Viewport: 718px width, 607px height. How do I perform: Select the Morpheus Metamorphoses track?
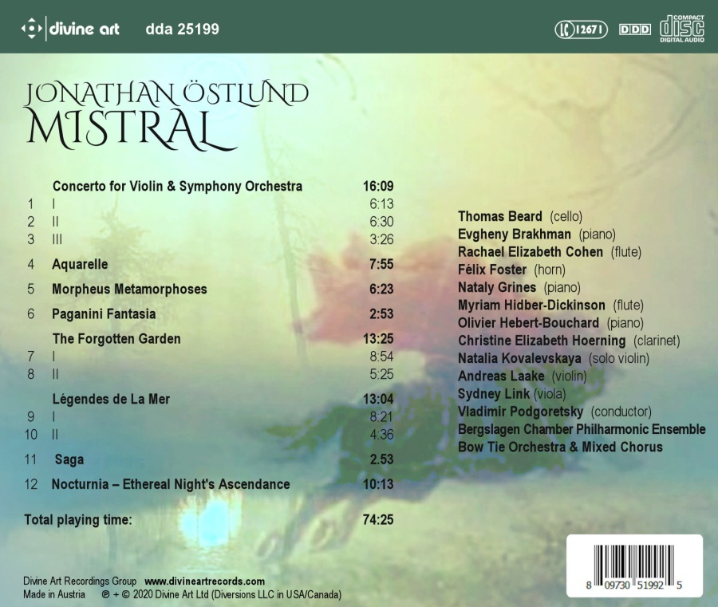coord(129,290)
